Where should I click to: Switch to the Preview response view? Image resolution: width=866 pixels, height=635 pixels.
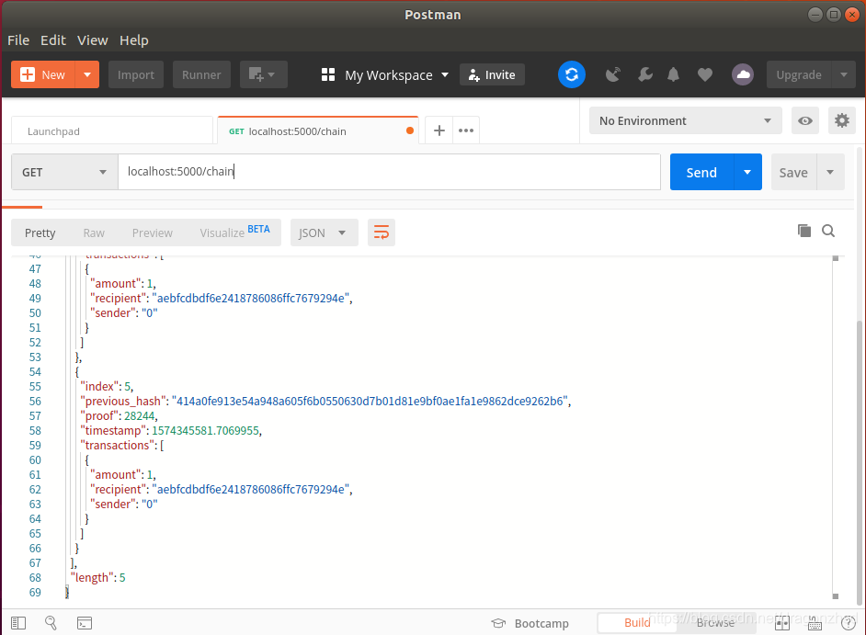tap(152, 232)
